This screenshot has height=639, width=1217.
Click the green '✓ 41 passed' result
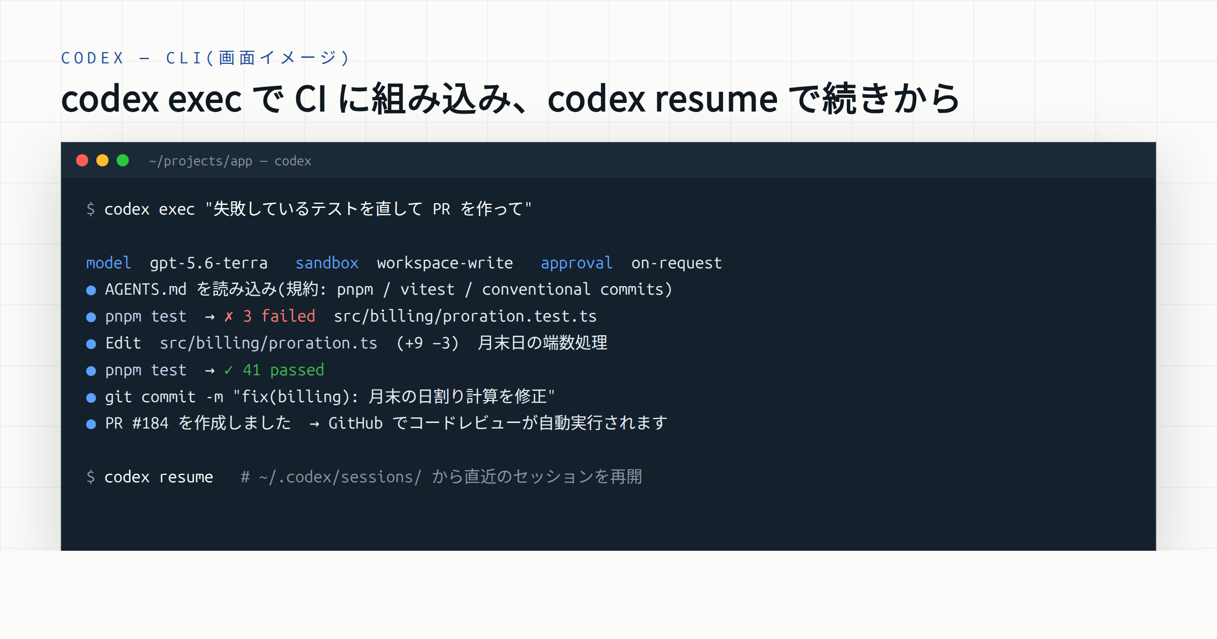click(274, 370)
